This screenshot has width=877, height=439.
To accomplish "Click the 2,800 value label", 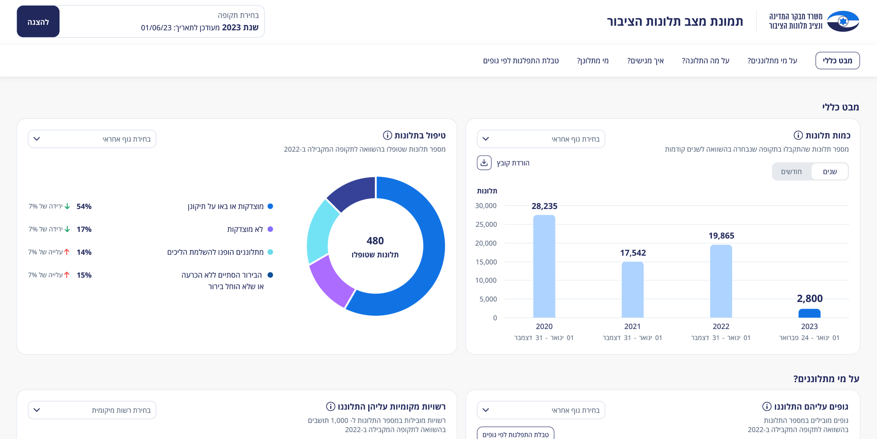I will pos(809,298).
